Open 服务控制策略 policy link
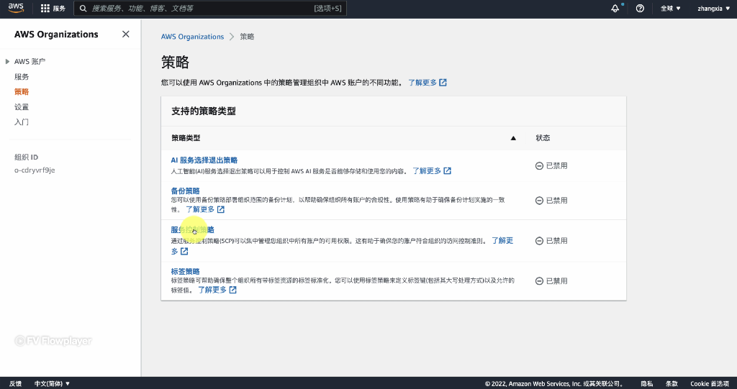Image resolution: width=737 pixels, height=389 pixels. click(192, 230)
